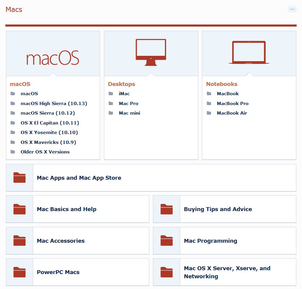Viewport: 302px width, 289px height.
Task: Click red folder icon for Mac Apps
Action: click(19, 178)
